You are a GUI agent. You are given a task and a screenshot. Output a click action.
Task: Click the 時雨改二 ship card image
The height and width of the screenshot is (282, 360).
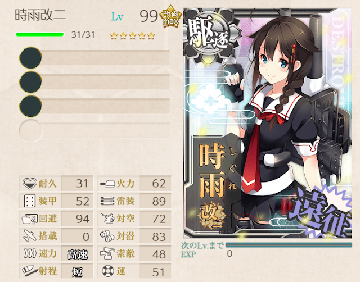(x=268, y=123)
